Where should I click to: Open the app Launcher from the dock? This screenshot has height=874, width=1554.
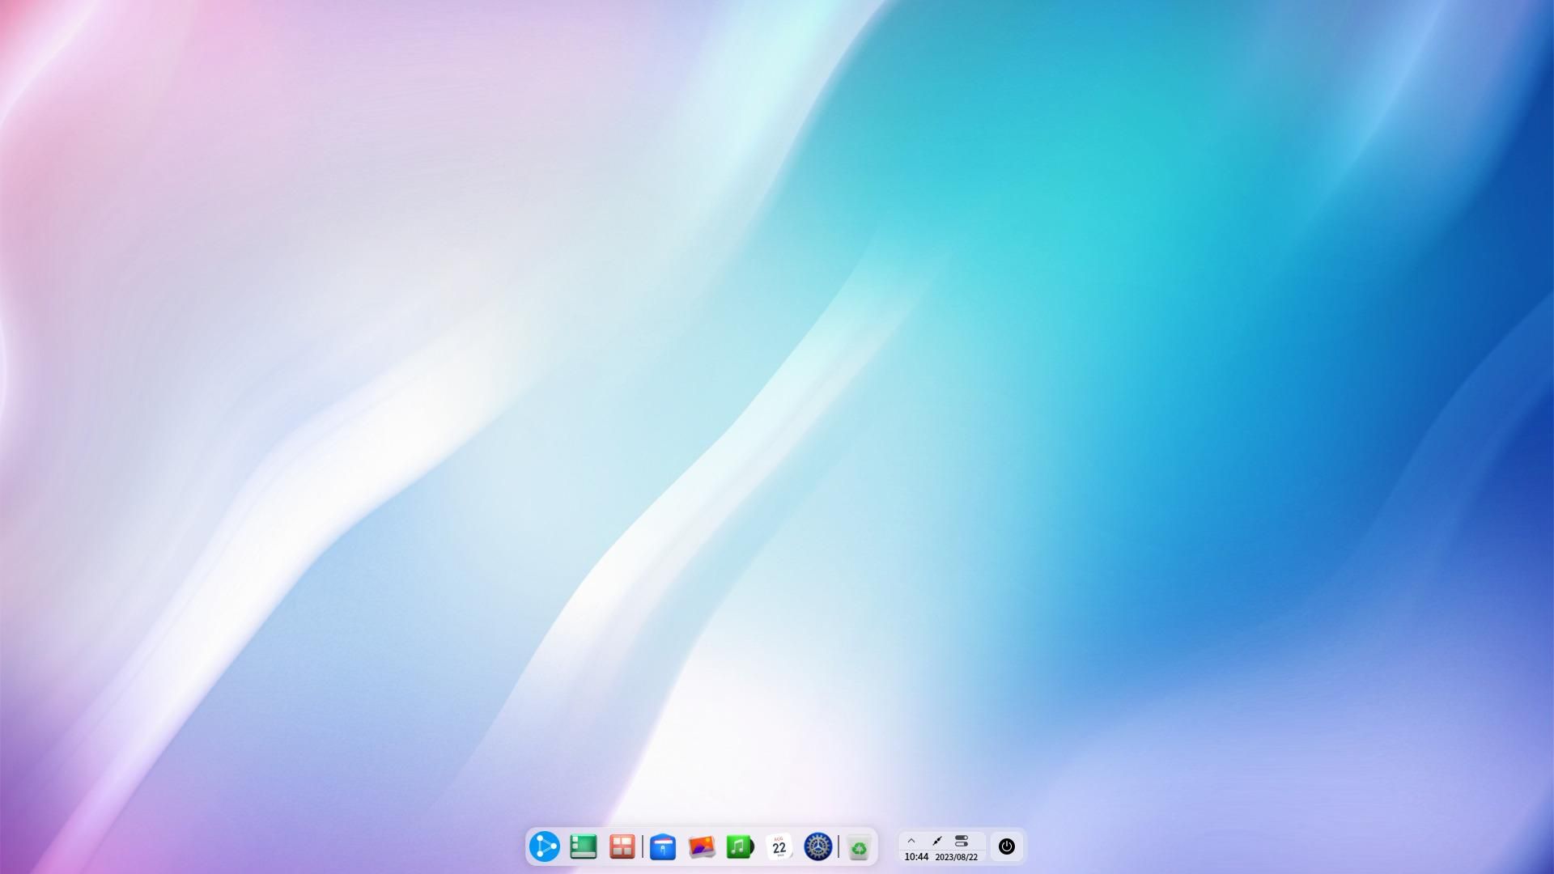tap(544, 846)
